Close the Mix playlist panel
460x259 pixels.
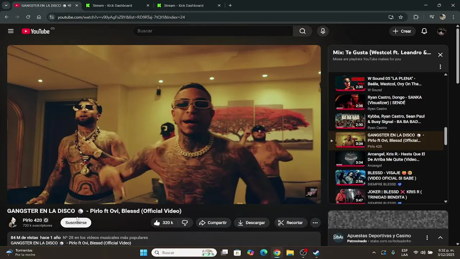(x=440, y=55)
